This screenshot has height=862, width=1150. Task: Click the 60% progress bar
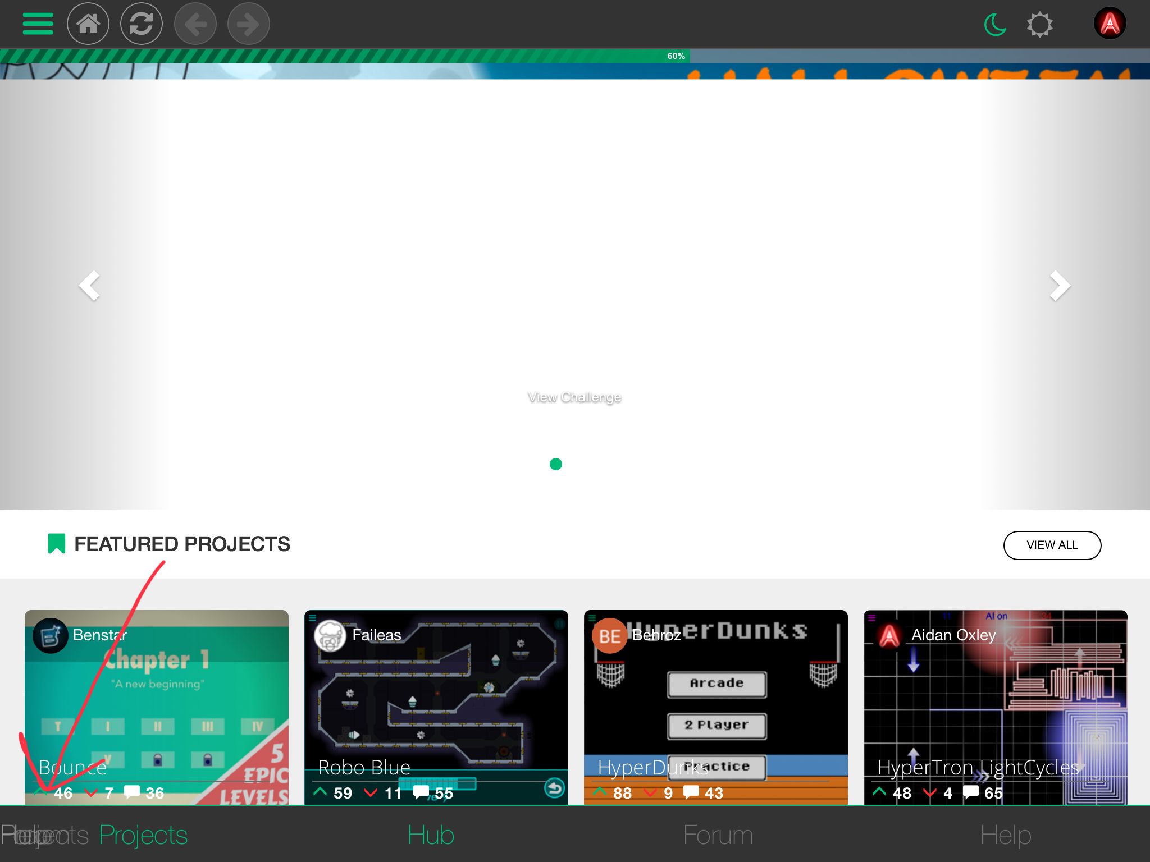(574, 56)
